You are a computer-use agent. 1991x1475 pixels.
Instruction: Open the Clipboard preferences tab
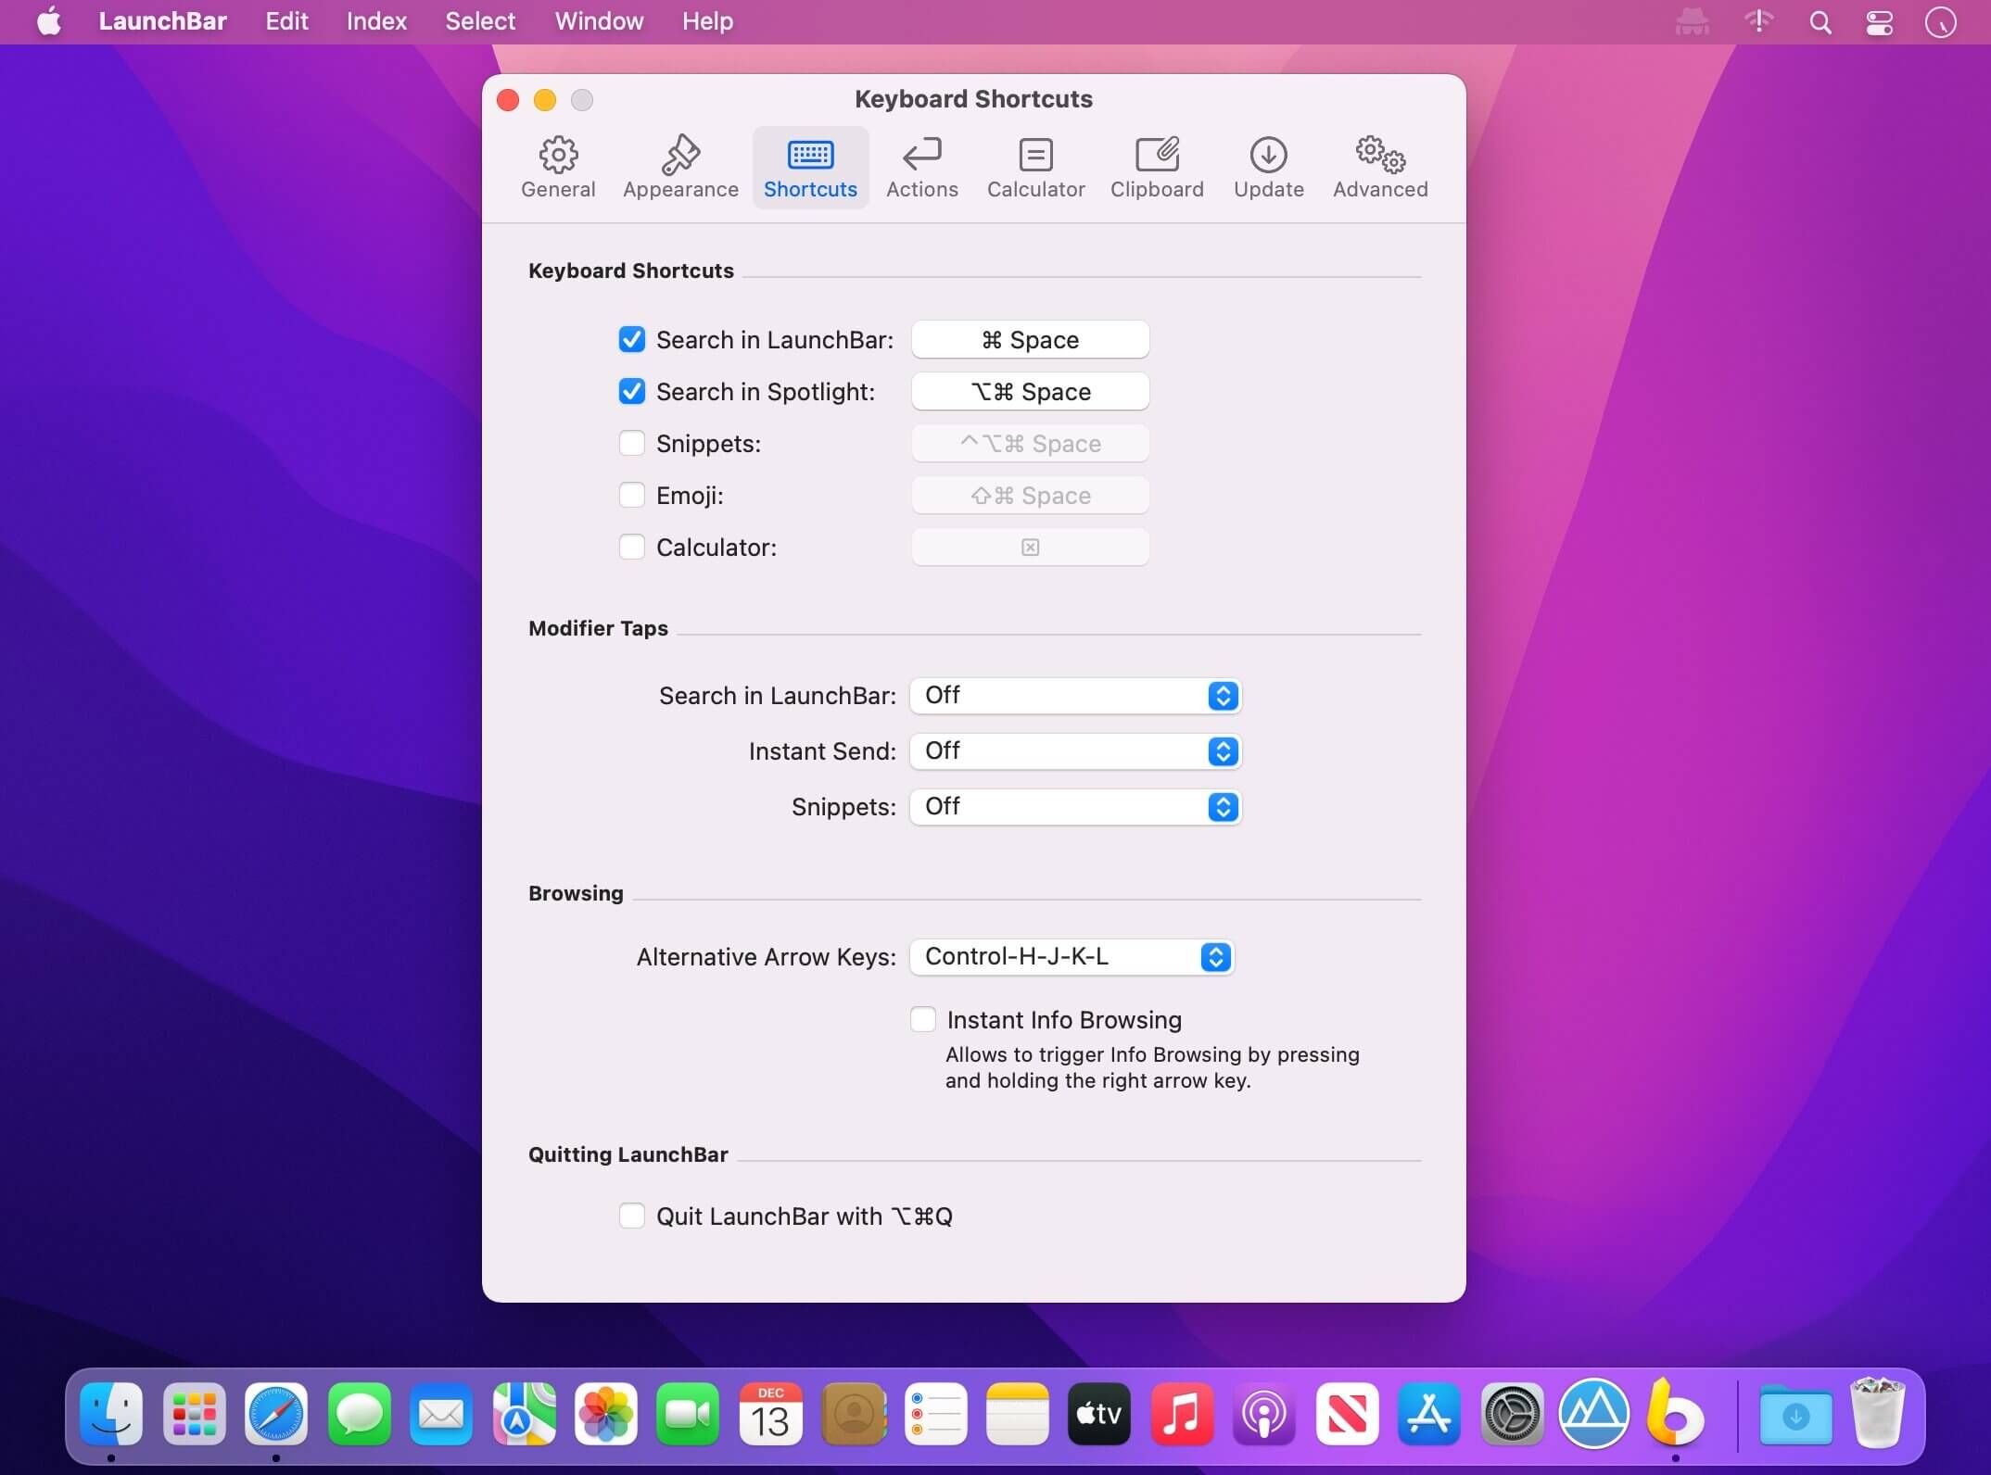pos(1157,168)
